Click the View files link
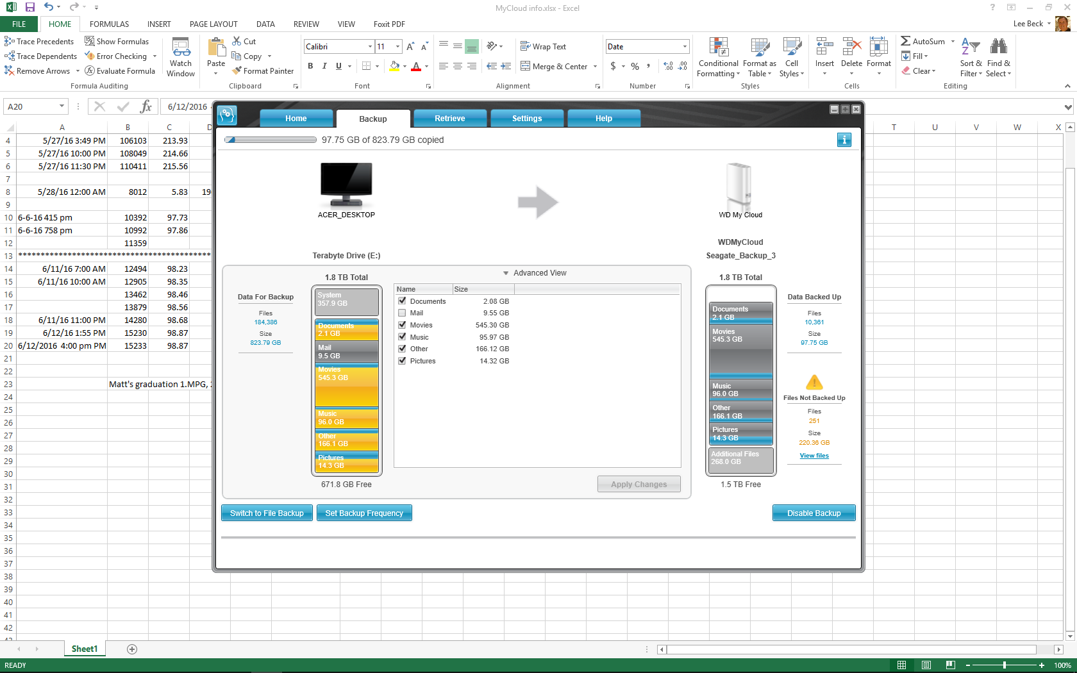 (x=814, y=456)
